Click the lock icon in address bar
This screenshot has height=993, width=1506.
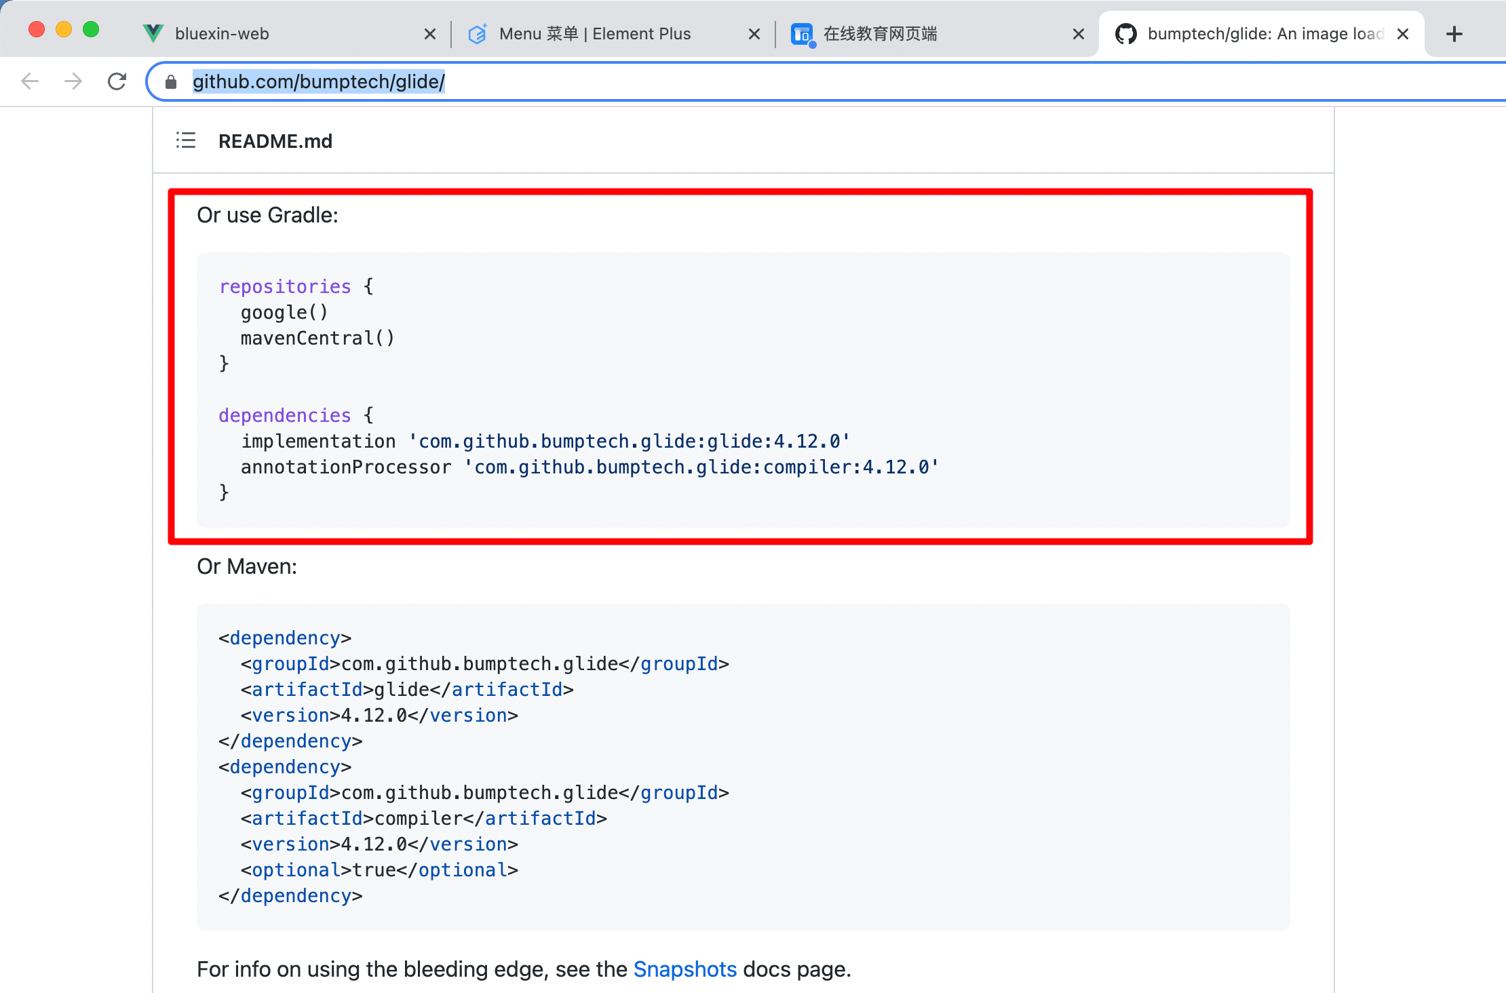pyautogui.click(x=171, y=82)
